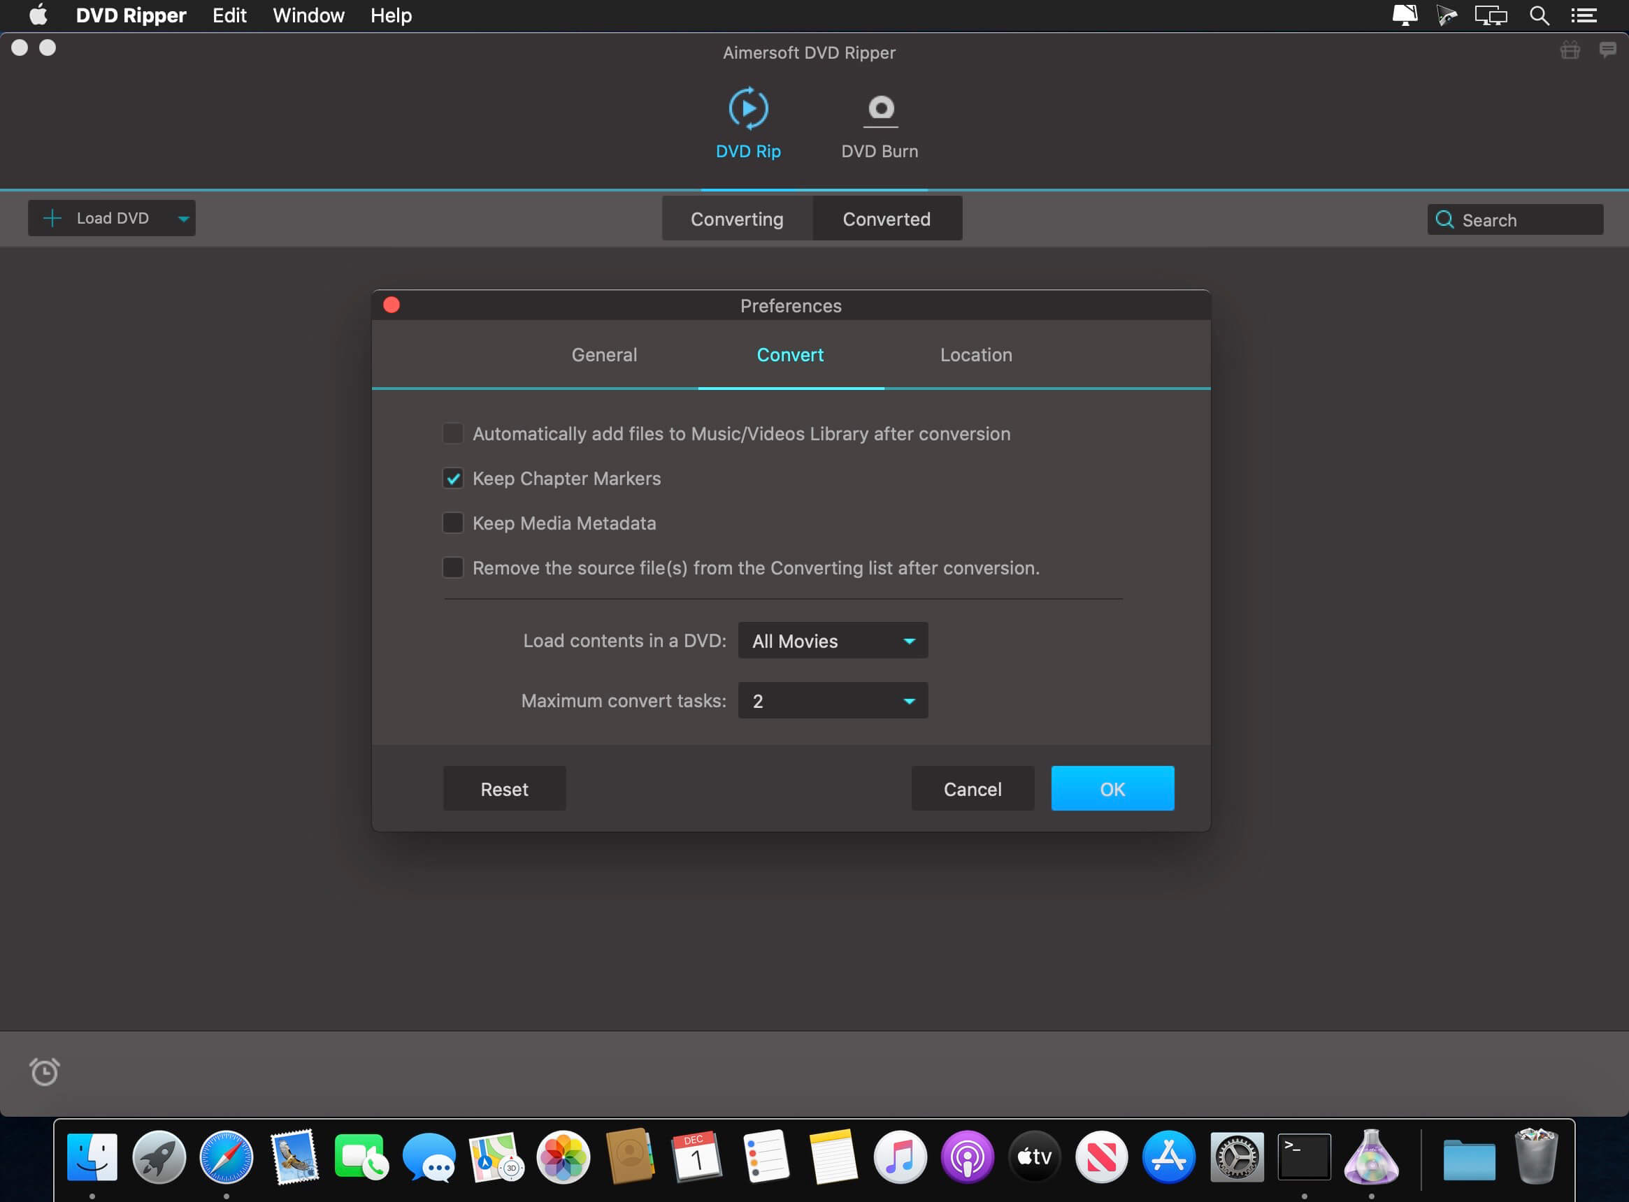The height and width of the screenshot is (1202, 1629).
Task: Open the DVD Ripper flask app in dock
Action: (x=1371, y=1157)
